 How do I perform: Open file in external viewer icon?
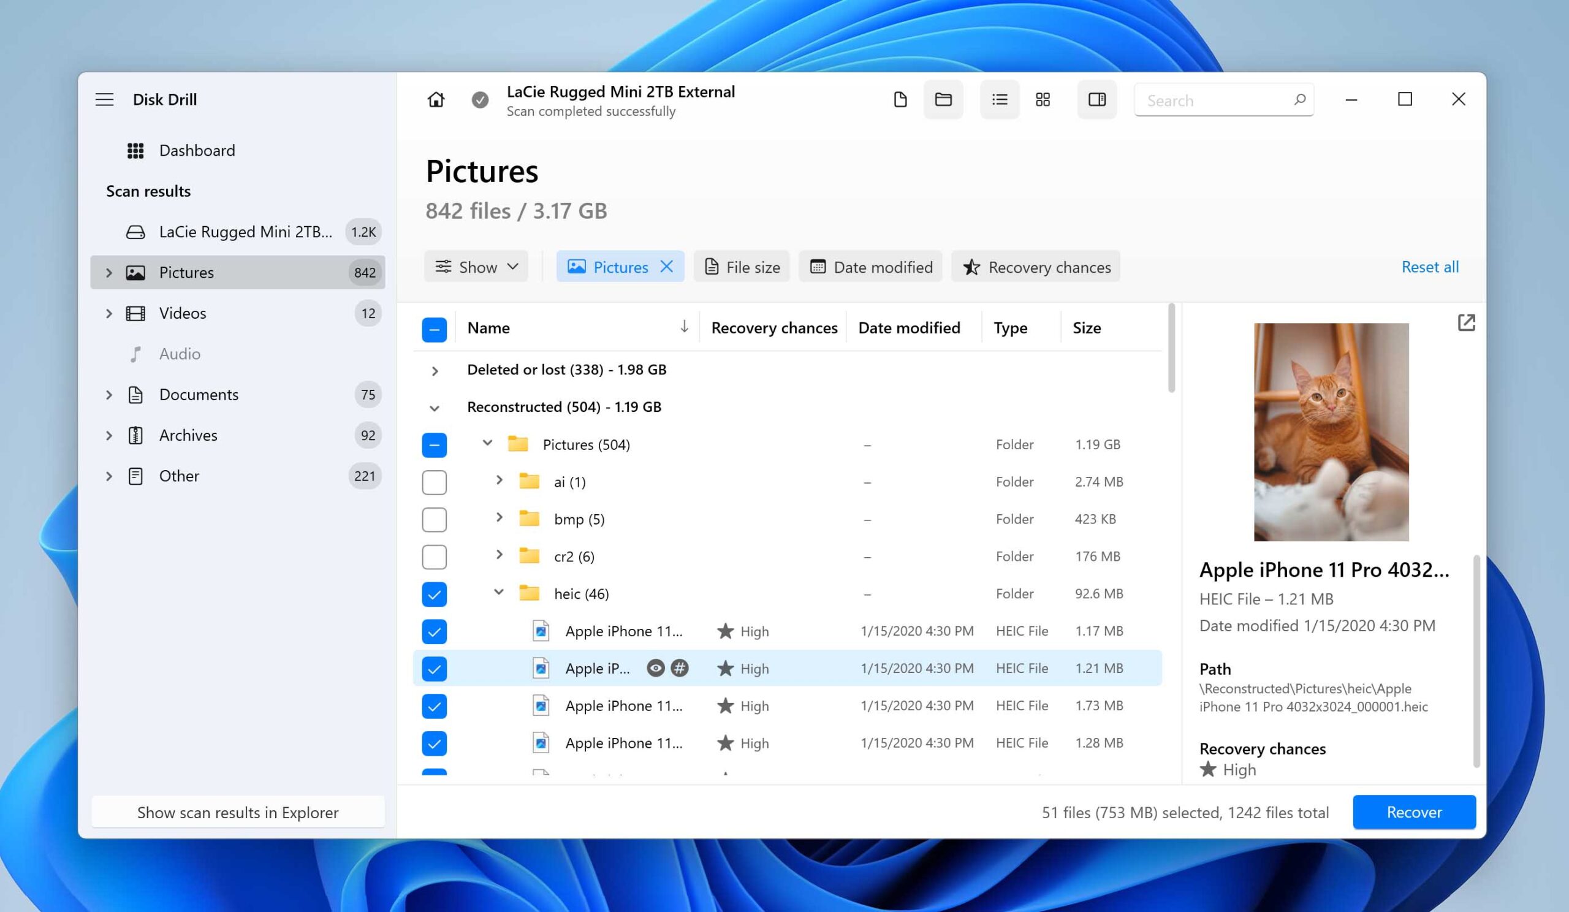coord(1467,322)
